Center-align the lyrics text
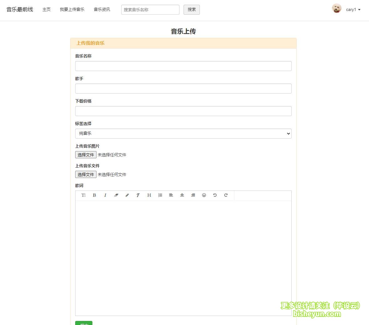This screenshot has width=369, height=325. pos(182,195)
